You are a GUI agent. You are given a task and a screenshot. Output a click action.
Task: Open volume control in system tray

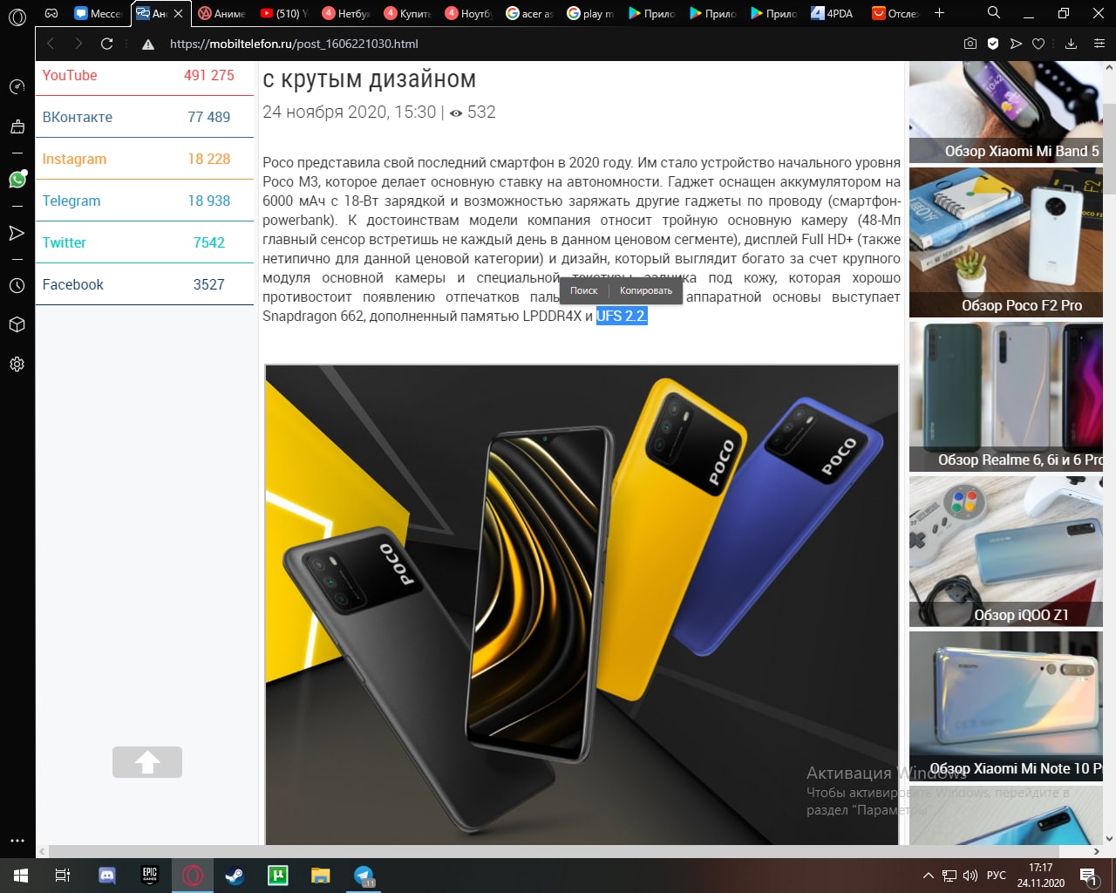(x=970, y=876)
